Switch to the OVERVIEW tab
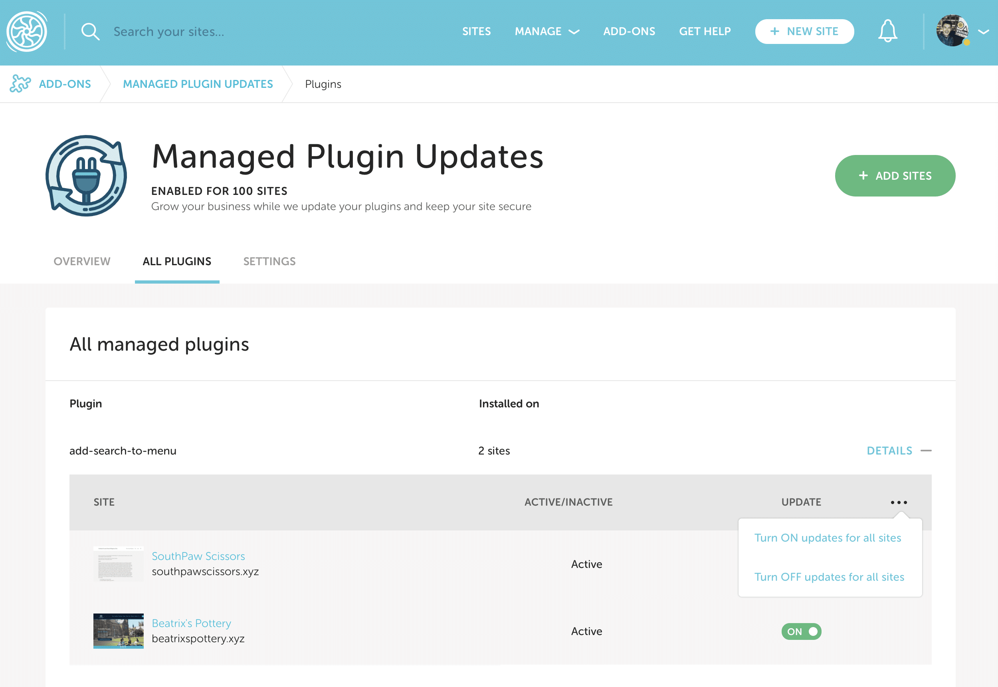Image resolution: width=998 pixels, height=687 pixels. (x=82, y=261)
